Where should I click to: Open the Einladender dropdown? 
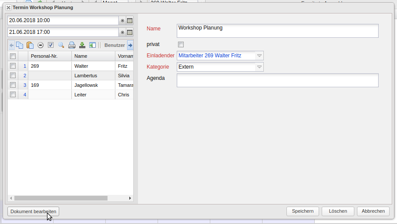[259, 56]
